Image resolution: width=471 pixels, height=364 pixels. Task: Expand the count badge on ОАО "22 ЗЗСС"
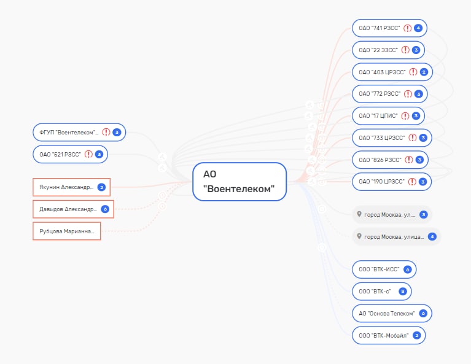coord(416,50)
